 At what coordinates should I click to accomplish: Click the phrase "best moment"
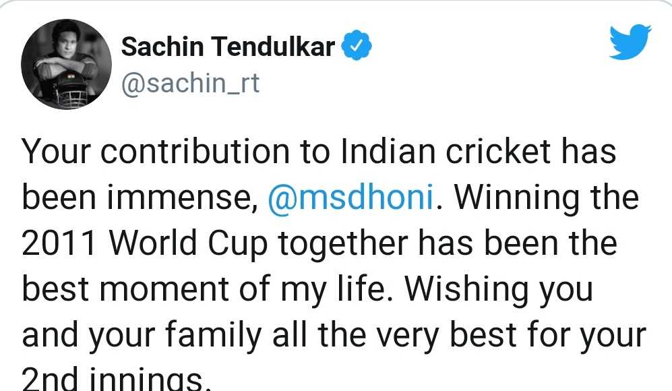(x=125, y=289)
